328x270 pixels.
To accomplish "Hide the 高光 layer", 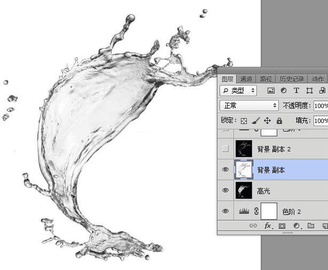I will (225, 190).
